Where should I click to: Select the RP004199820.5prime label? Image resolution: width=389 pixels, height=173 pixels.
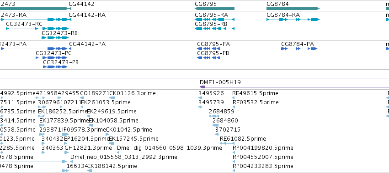coord(263,148)
